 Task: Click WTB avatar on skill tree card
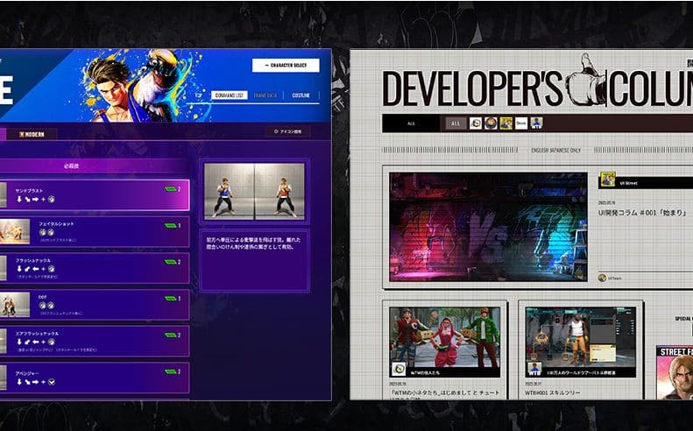click(534, 369)
